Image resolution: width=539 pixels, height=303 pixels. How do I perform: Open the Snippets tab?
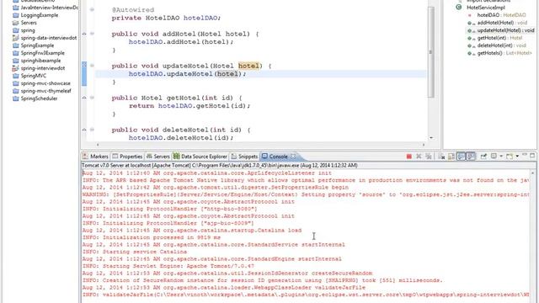(244, 157)
